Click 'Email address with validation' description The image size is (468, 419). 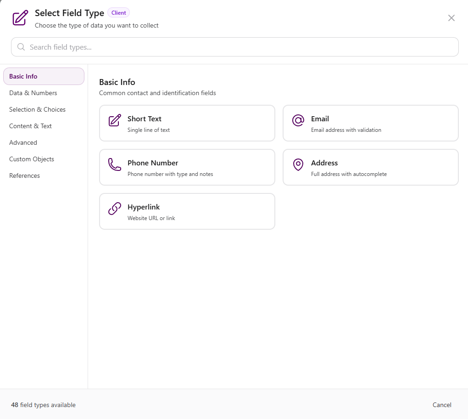click(346, 130)
